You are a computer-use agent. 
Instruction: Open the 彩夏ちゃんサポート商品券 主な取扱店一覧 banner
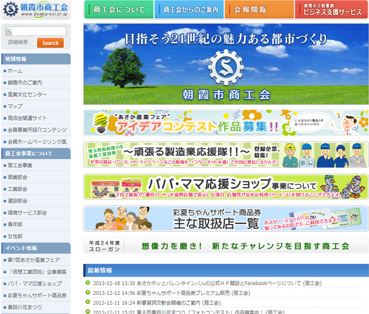tap(225, 218)
